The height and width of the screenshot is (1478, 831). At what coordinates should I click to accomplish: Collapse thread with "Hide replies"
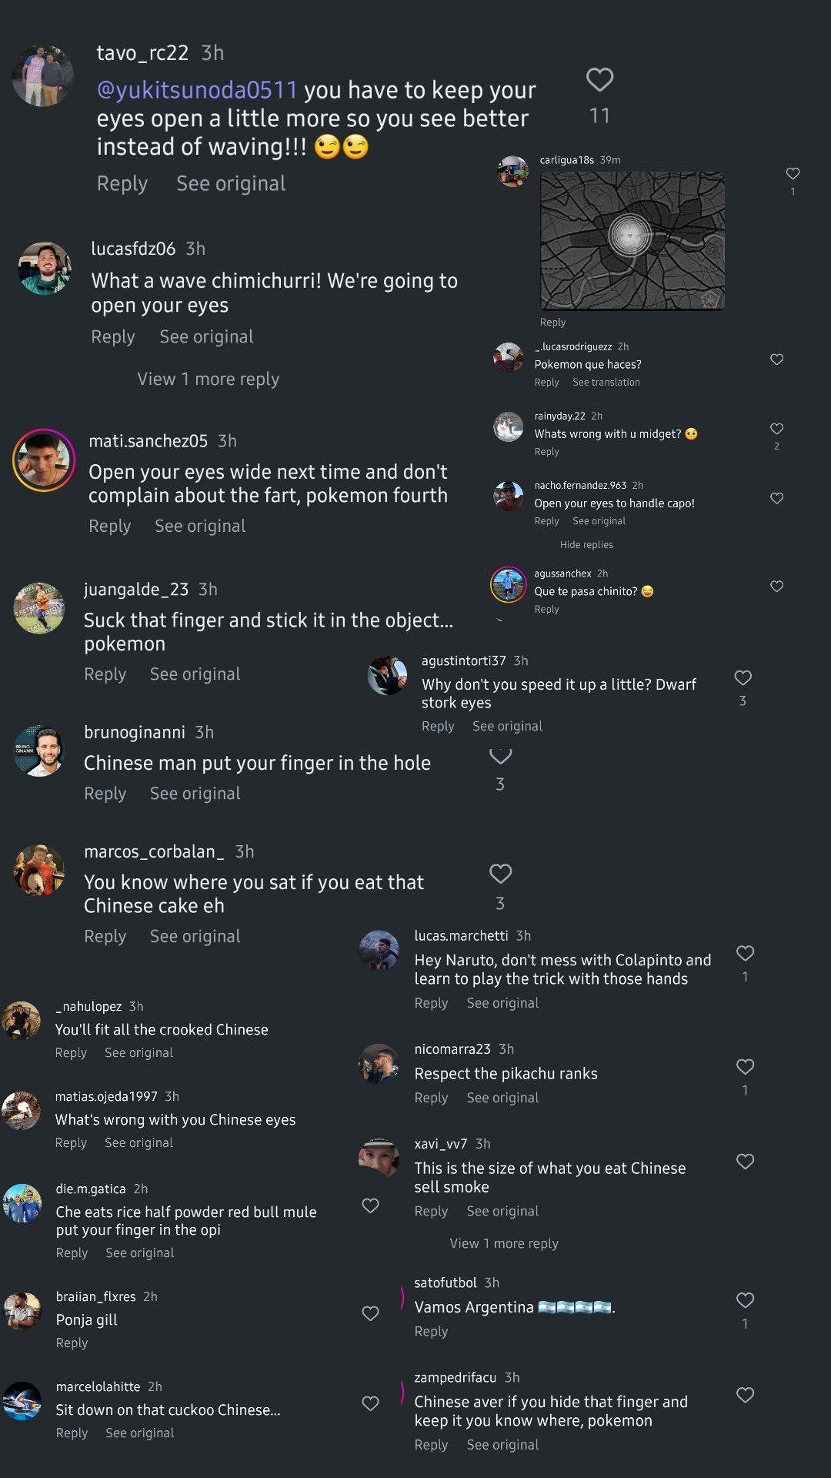586,545
